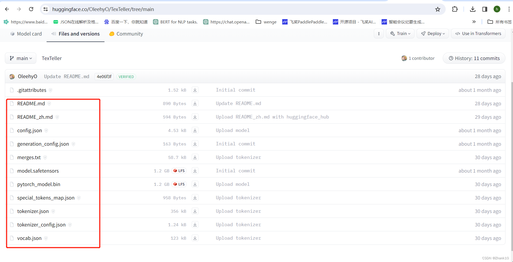The height and width of the screenshot is (262, 513).
Task: Open the .gitattributes file
Action: pos(32,90)
